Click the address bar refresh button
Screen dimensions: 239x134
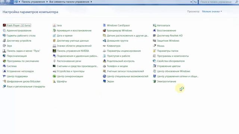[x=195, y=2]
